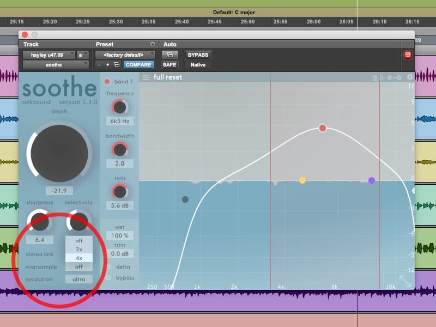Click the 26:10 timeline ruler mark

click(x=379, y=22)
